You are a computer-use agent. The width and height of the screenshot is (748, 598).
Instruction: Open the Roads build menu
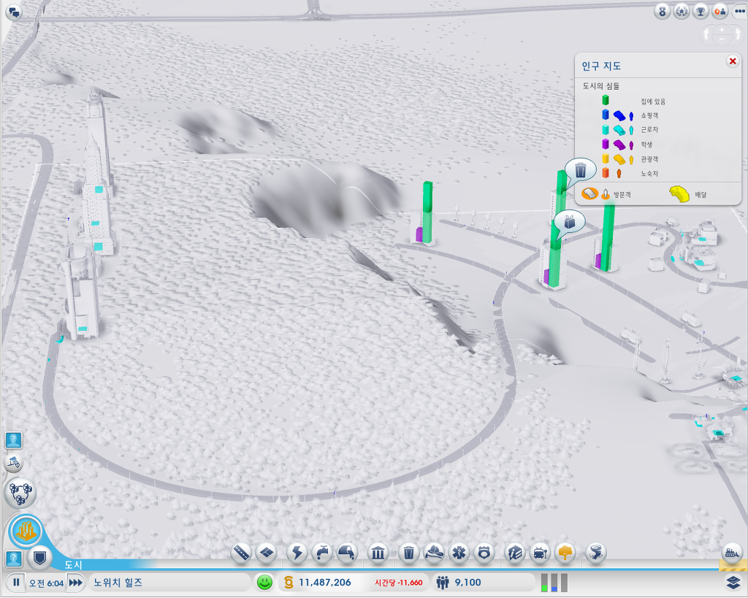pyautogui.click(x=241, y=553)
